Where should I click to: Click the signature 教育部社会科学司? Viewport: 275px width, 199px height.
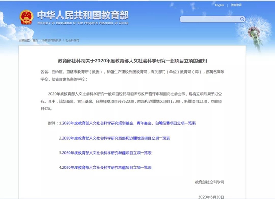210,182
